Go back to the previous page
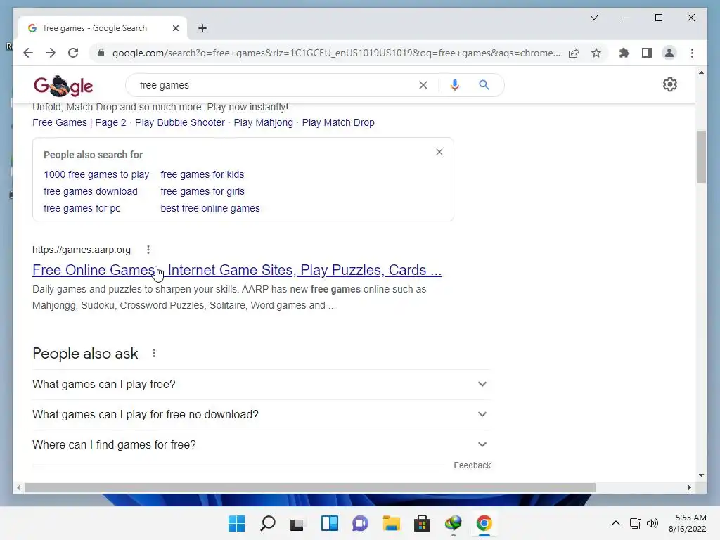The image size is (720, 540). pos(28,53)
